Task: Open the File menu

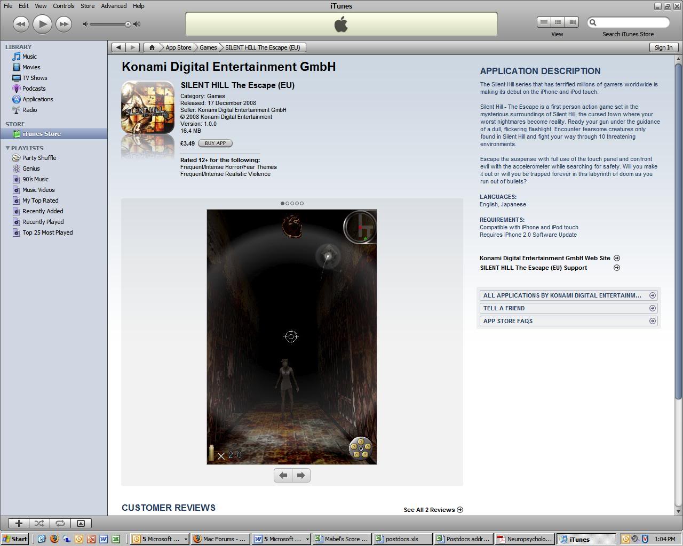Action: tap(8, 6)
